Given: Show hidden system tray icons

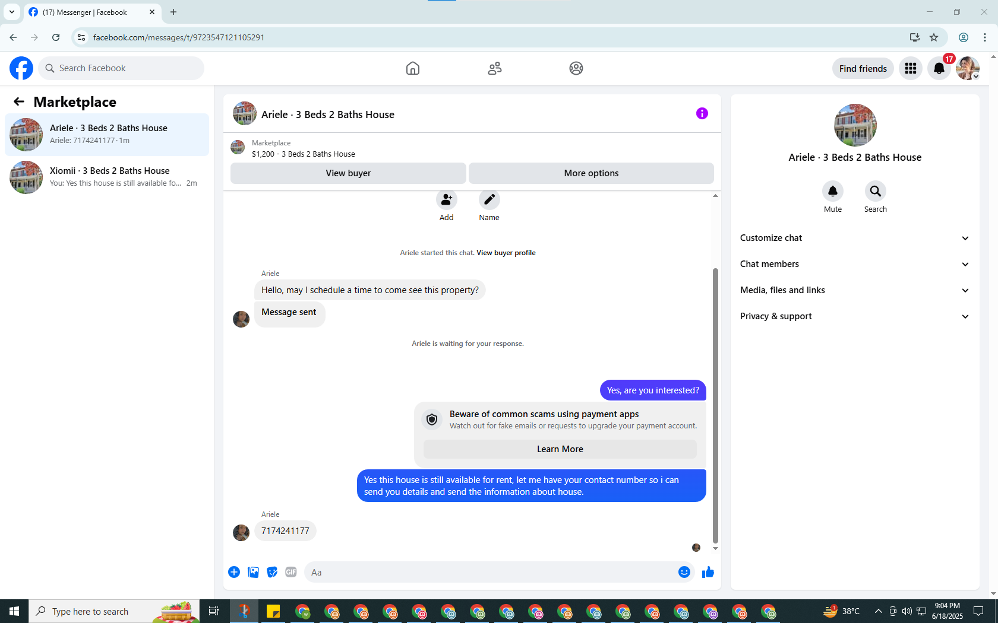Looking at the screenshot, I should pos(878,611).
